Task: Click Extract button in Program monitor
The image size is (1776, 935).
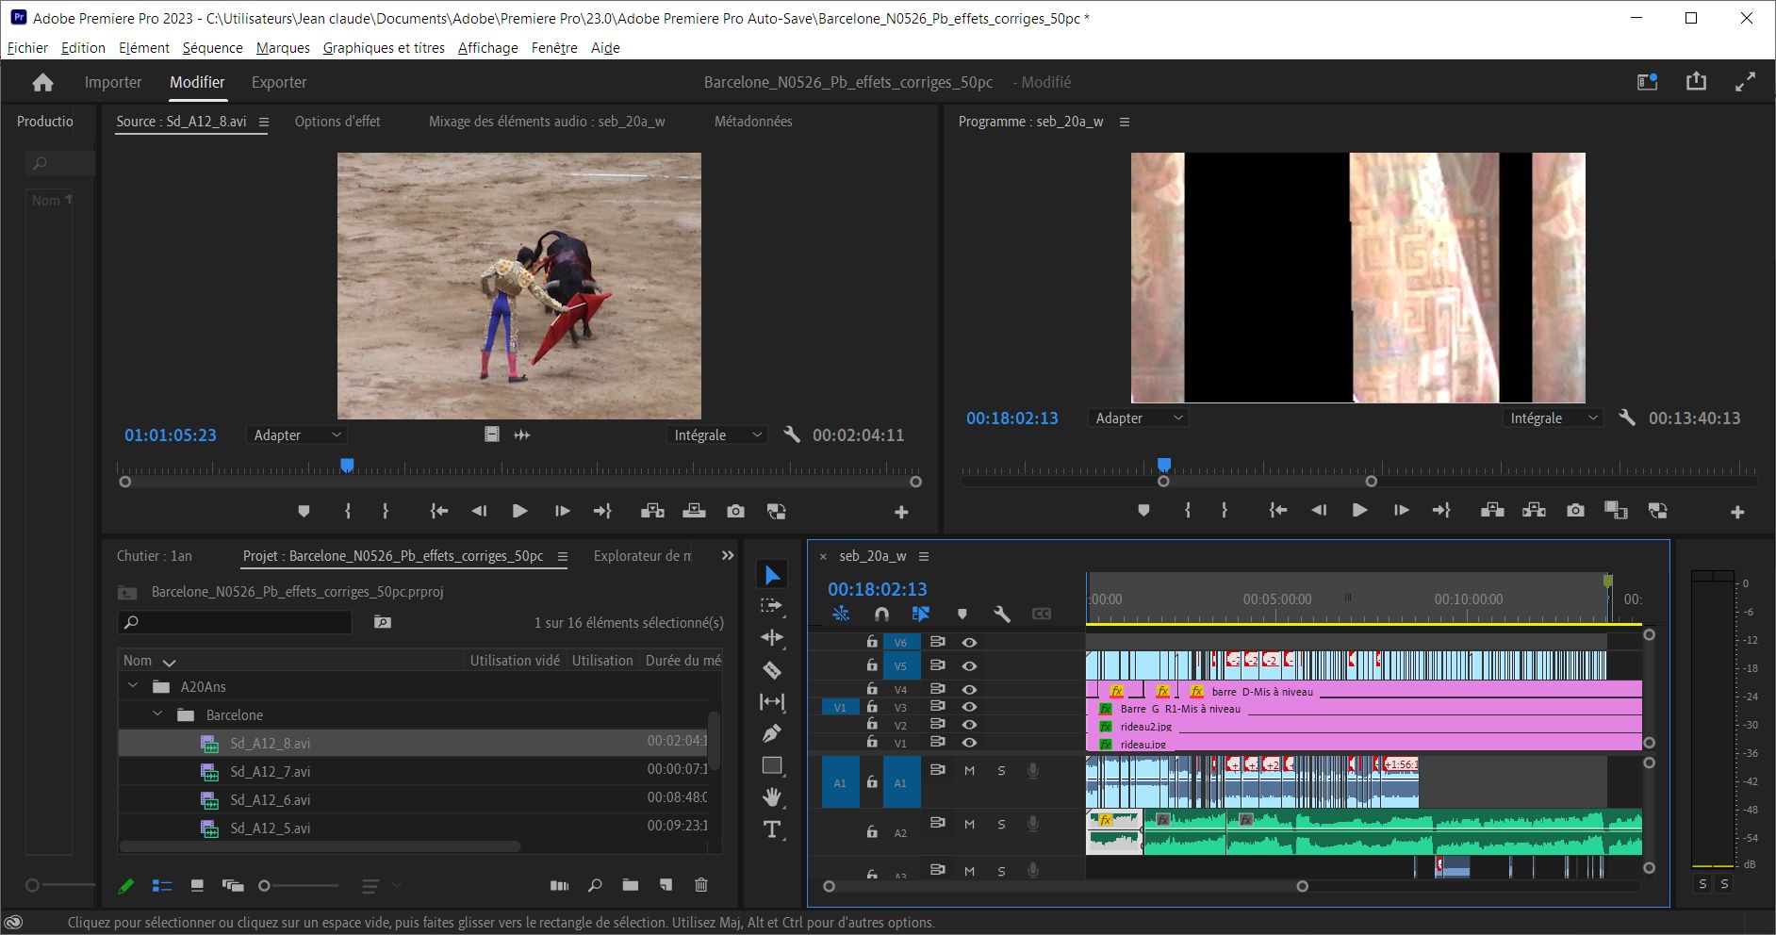Action: 1534,510
